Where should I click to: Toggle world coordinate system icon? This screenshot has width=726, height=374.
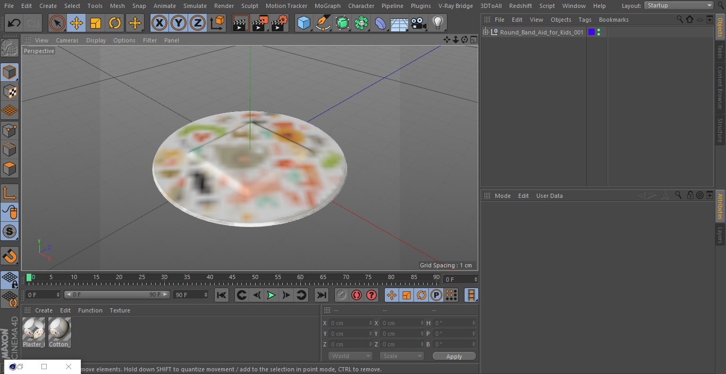pyautogui.click(x=217, y=23)
